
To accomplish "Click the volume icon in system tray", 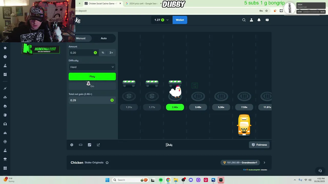I will coord(310,180).
